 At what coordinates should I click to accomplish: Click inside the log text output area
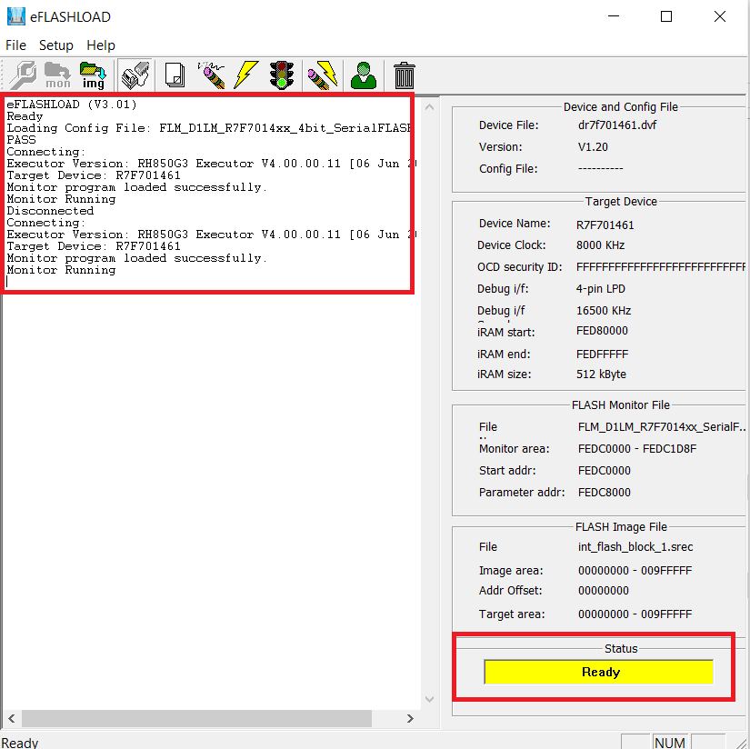(211, 402)
